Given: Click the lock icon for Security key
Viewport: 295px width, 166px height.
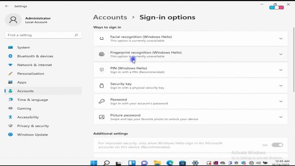Looking at the screenshot, I should coord(101,86).
